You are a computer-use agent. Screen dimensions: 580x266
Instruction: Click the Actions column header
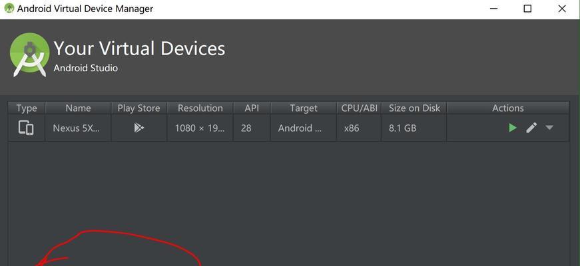(x=508, y=108)
